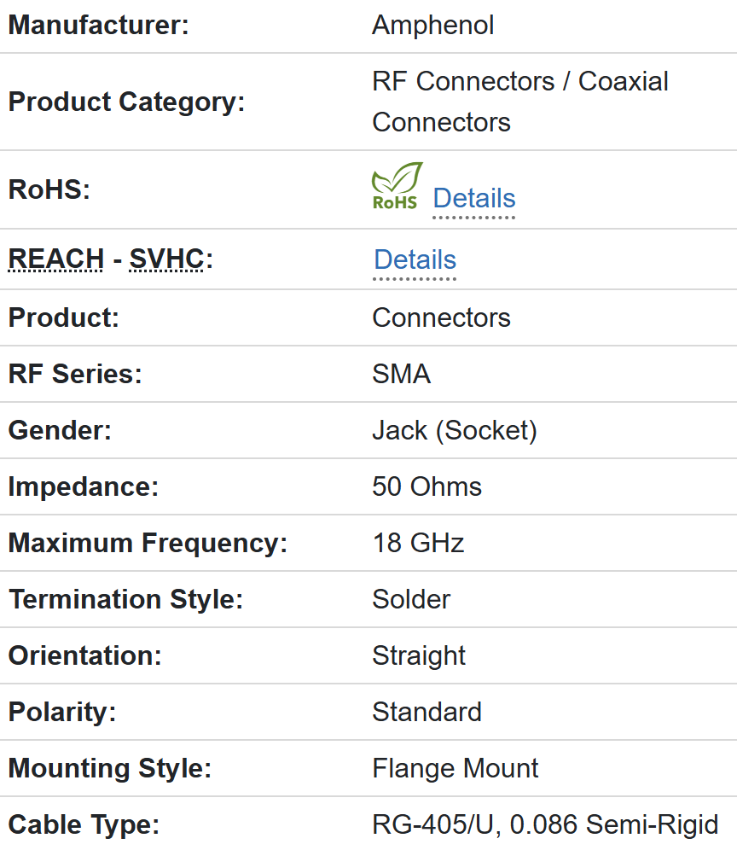Open the Details link next to RoHS icon
737x850 pixels.
[473, 198]
